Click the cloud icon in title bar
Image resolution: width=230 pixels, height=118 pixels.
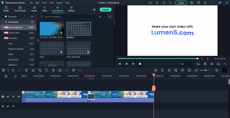[150, 3]
